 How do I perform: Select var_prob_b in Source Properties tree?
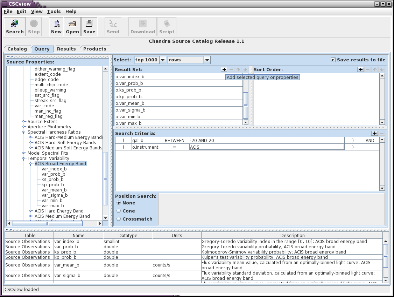[53, 174]
